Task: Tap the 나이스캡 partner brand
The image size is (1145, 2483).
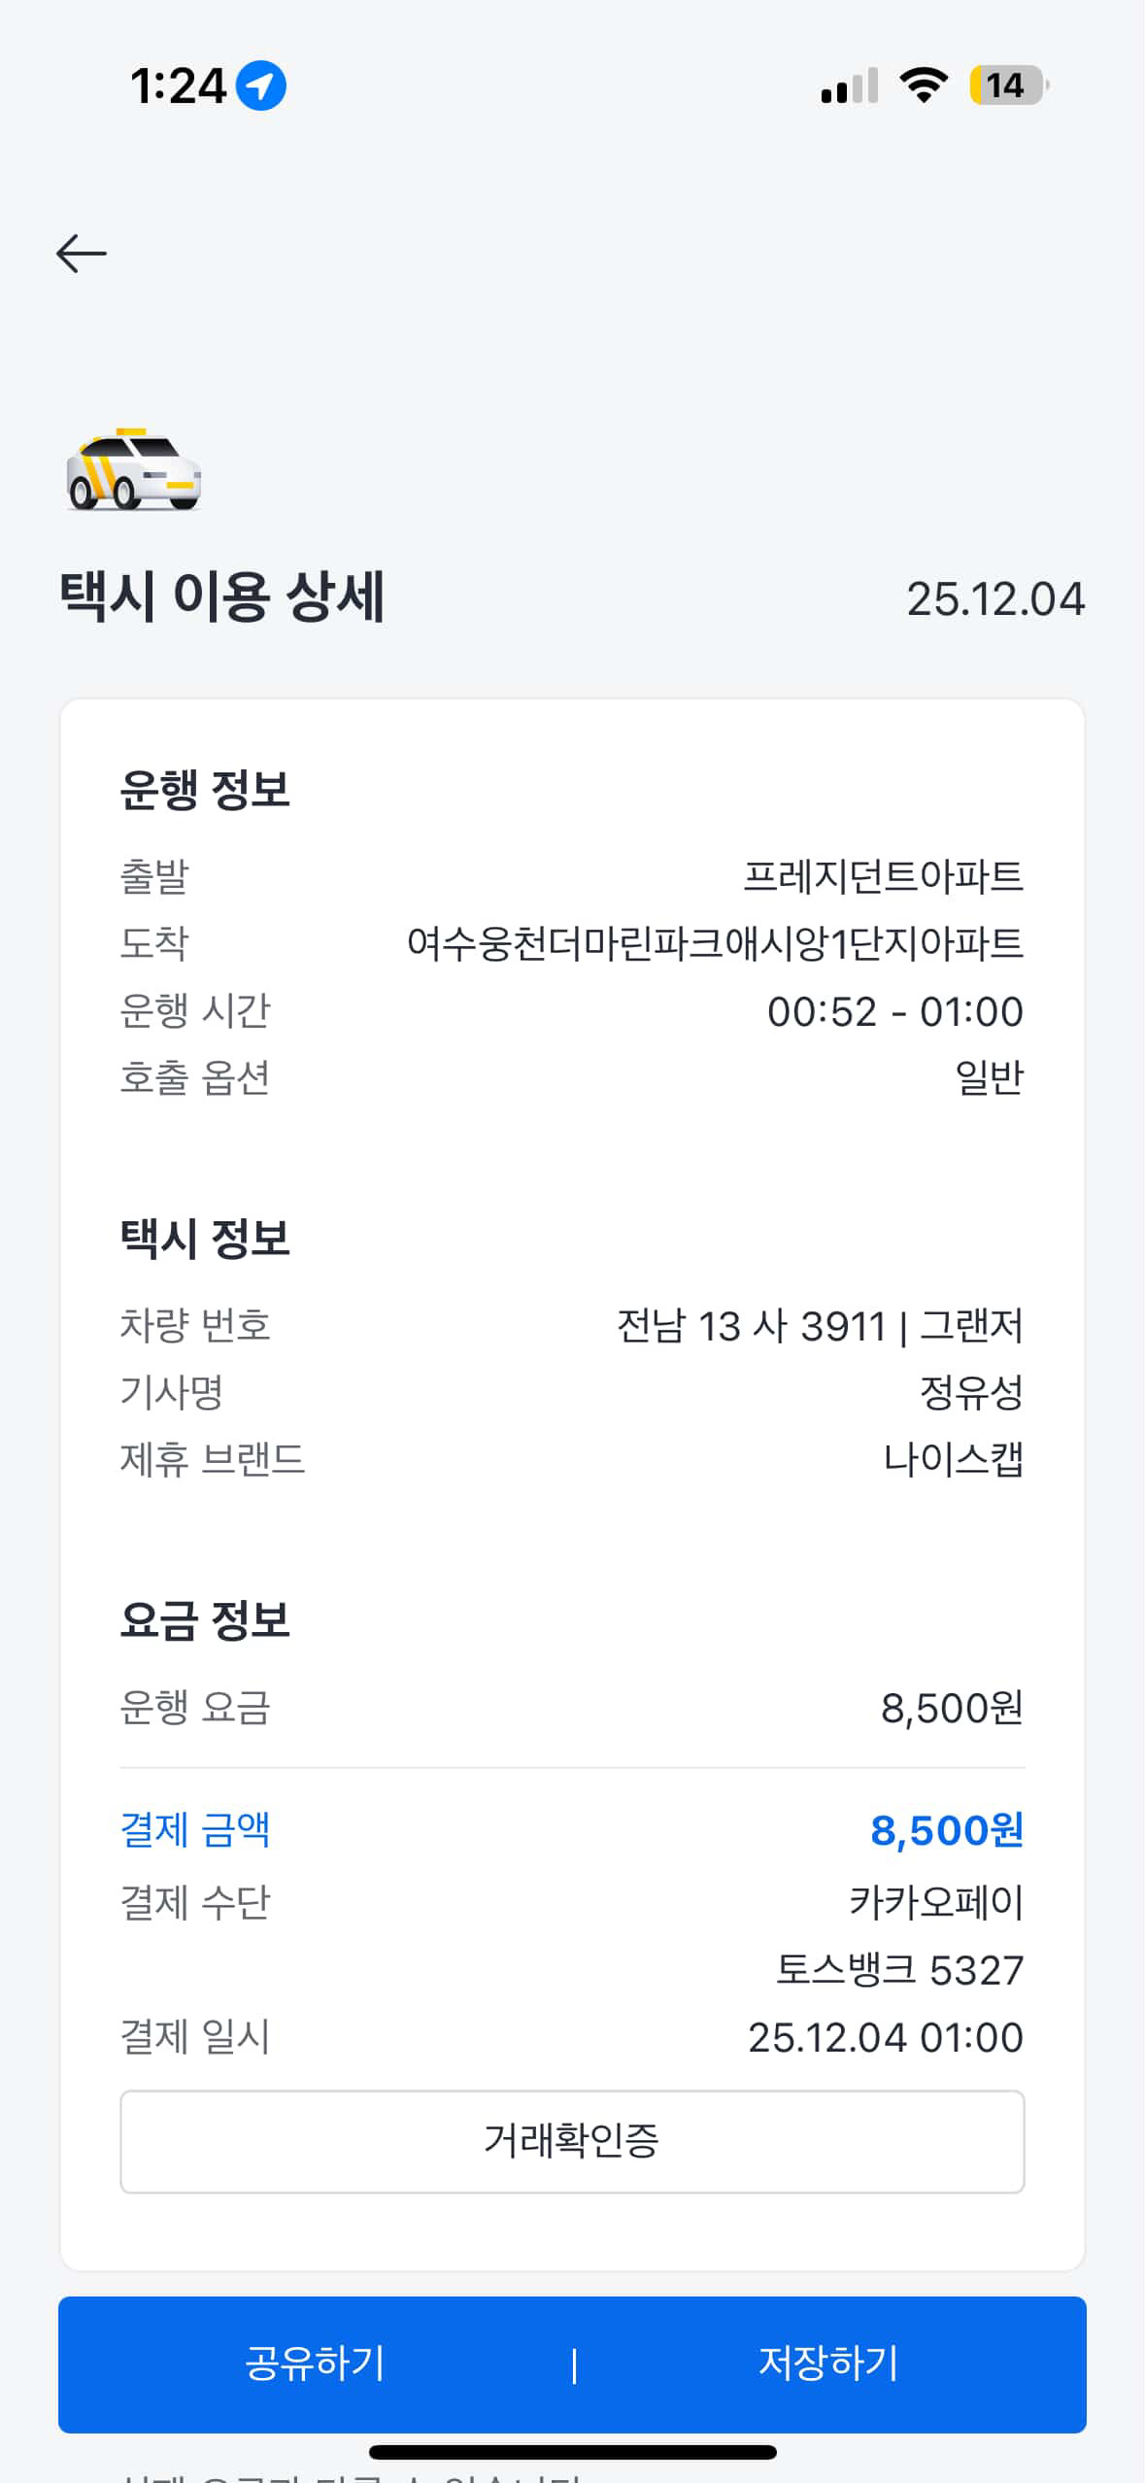Action: pyautogui.click(x=953, y=1459)
